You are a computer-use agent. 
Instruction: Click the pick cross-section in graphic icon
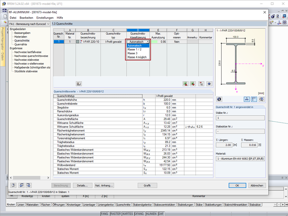tap(201, 84)
